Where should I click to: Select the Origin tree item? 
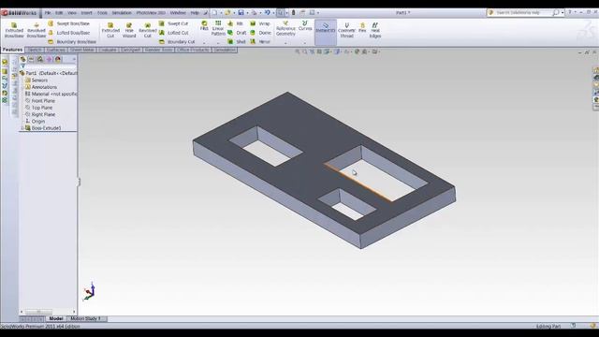point(35,121)
